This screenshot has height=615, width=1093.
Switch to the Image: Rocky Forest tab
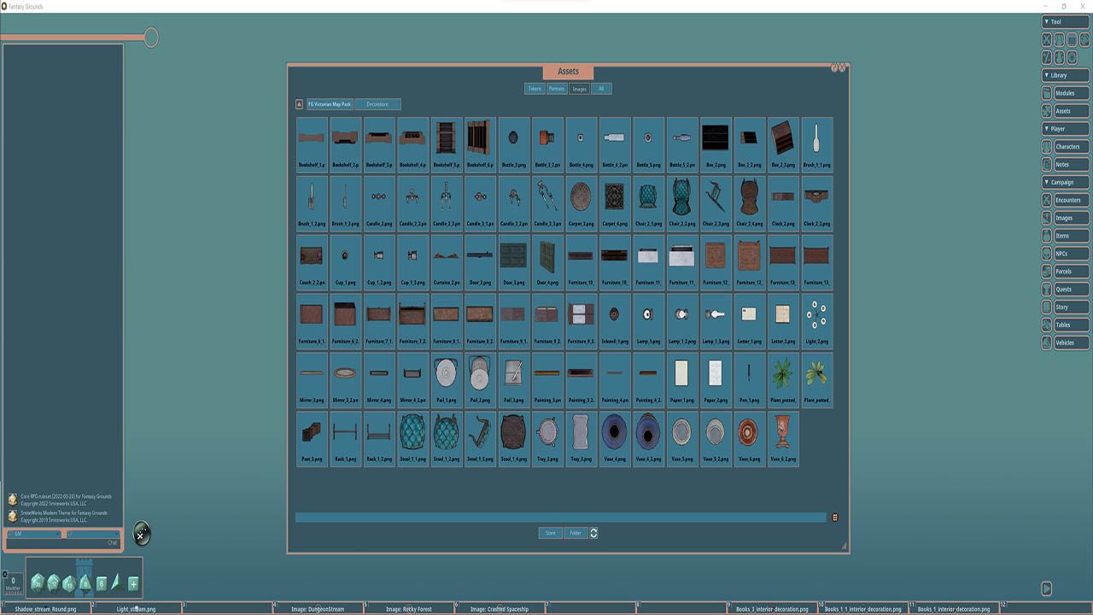410,609
